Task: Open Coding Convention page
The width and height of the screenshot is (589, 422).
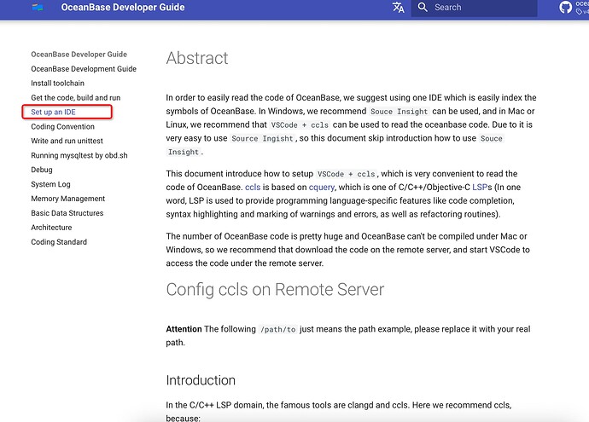Action: click(62, 127)
